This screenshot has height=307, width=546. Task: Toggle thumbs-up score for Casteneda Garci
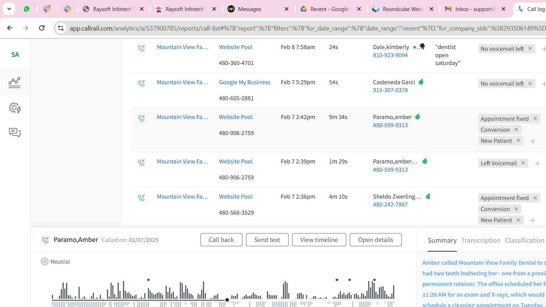(x=421, y=82)
